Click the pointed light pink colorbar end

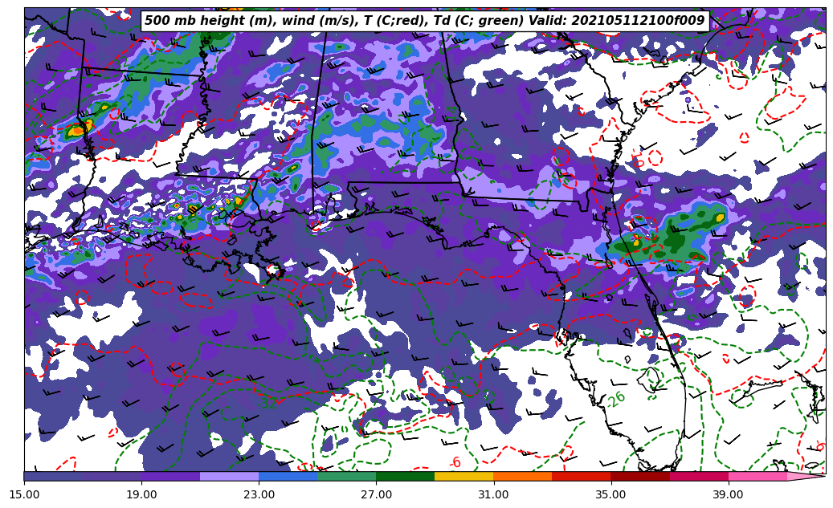806,476
